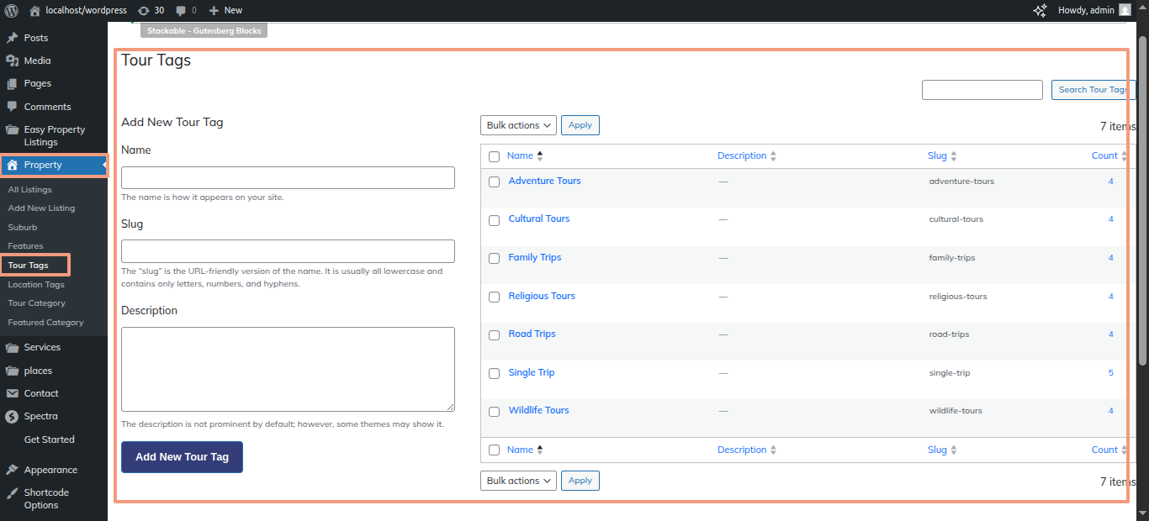
Task: Click the Name input field
Action: (288, 177)
